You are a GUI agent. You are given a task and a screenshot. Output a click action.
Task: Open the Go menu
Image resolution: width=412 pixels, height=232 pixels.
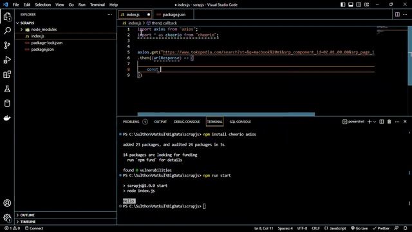pos(71,5)
